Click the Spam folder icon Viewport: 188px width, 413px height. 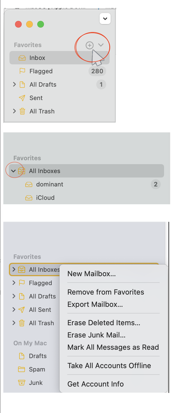21,370
